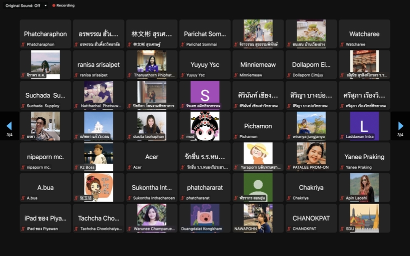This screenshot has width=410, height=256.
Task: Click the muted mic icon beside Phatcharaphon
Action: (x=23, y=44)
